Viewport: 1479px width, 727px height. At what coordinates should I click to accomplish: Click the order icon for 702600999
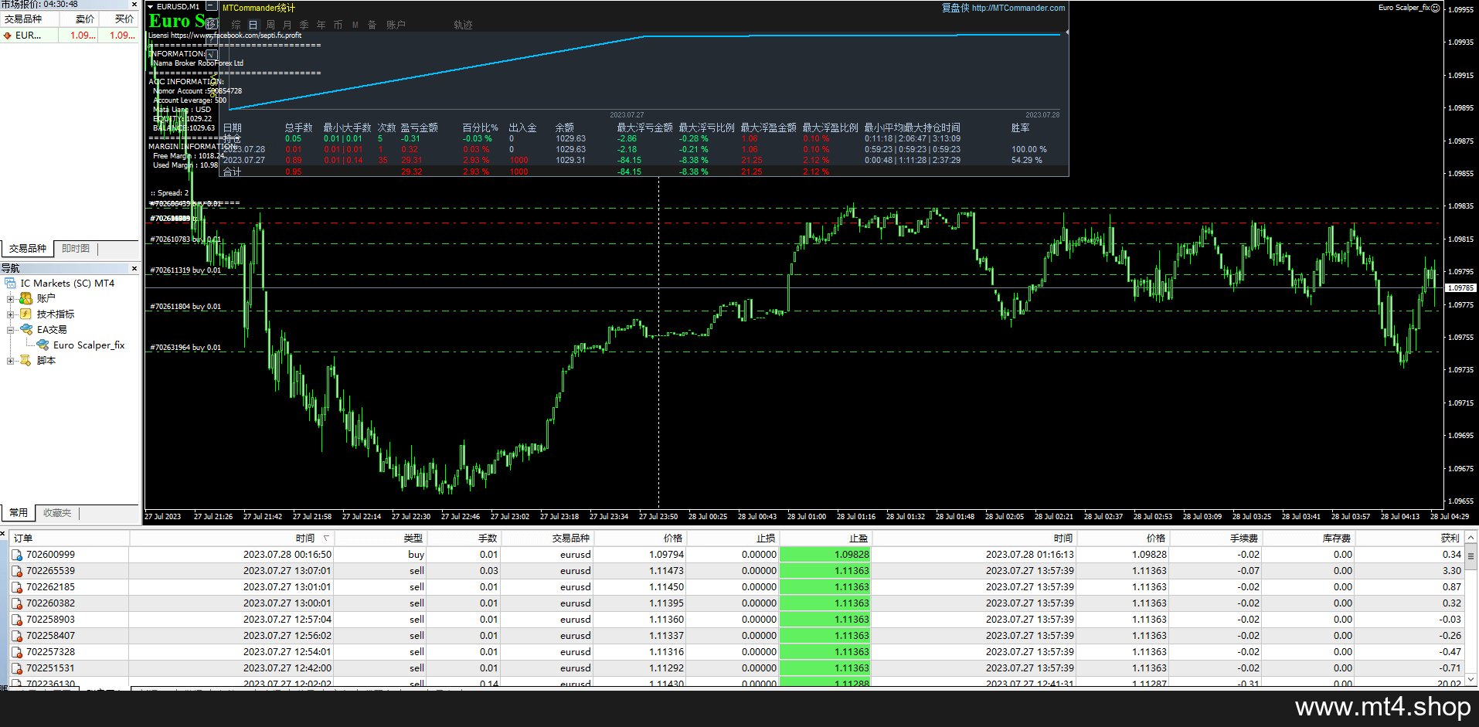(x=17, y=555)
